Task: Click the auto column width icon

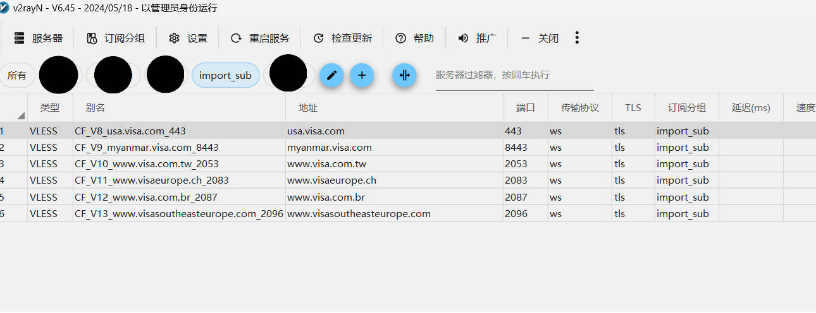Action: coord(404,75)
